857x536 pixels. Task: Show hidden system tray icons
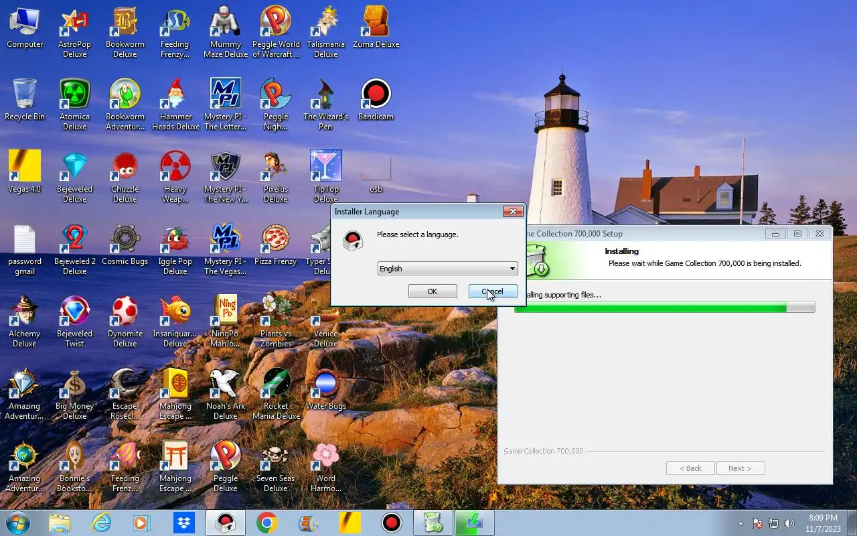(x=741, y=523)
